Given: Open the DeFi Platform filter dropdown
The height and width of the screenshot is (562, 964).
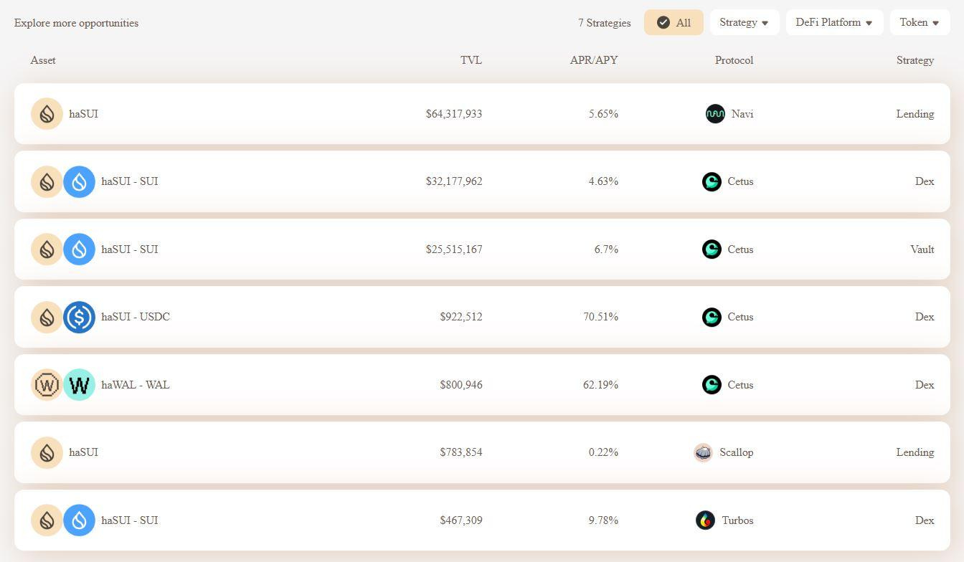Looking at the screenshot, I should click(834, 22).
